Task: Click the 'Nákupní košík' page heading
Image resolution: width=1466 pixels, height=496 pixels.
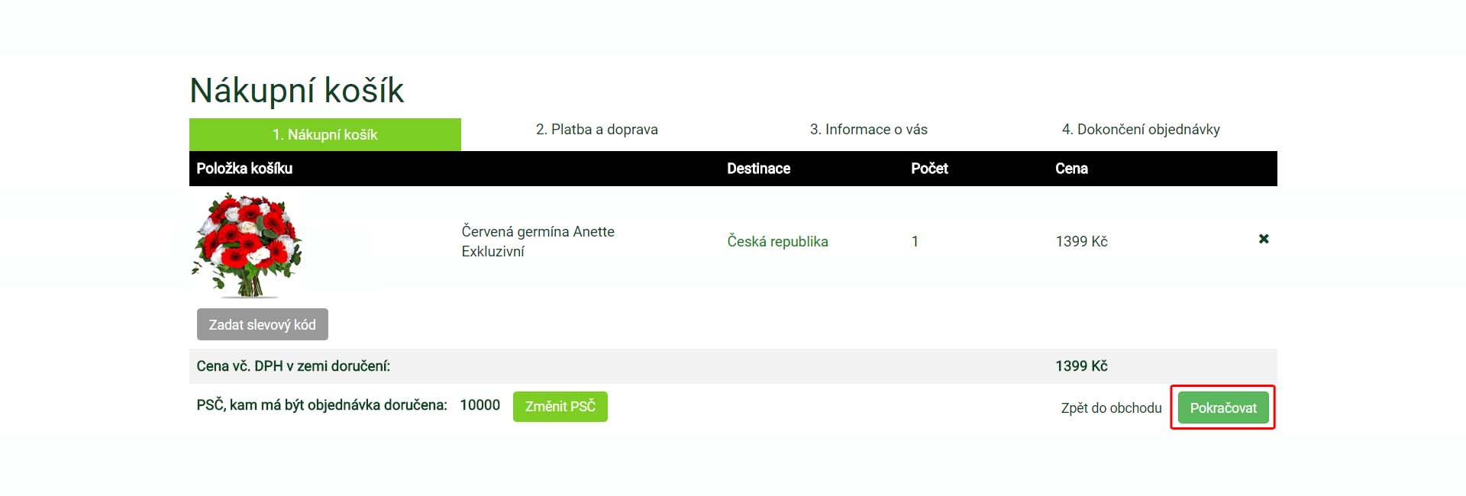Action: coord(296,91)
